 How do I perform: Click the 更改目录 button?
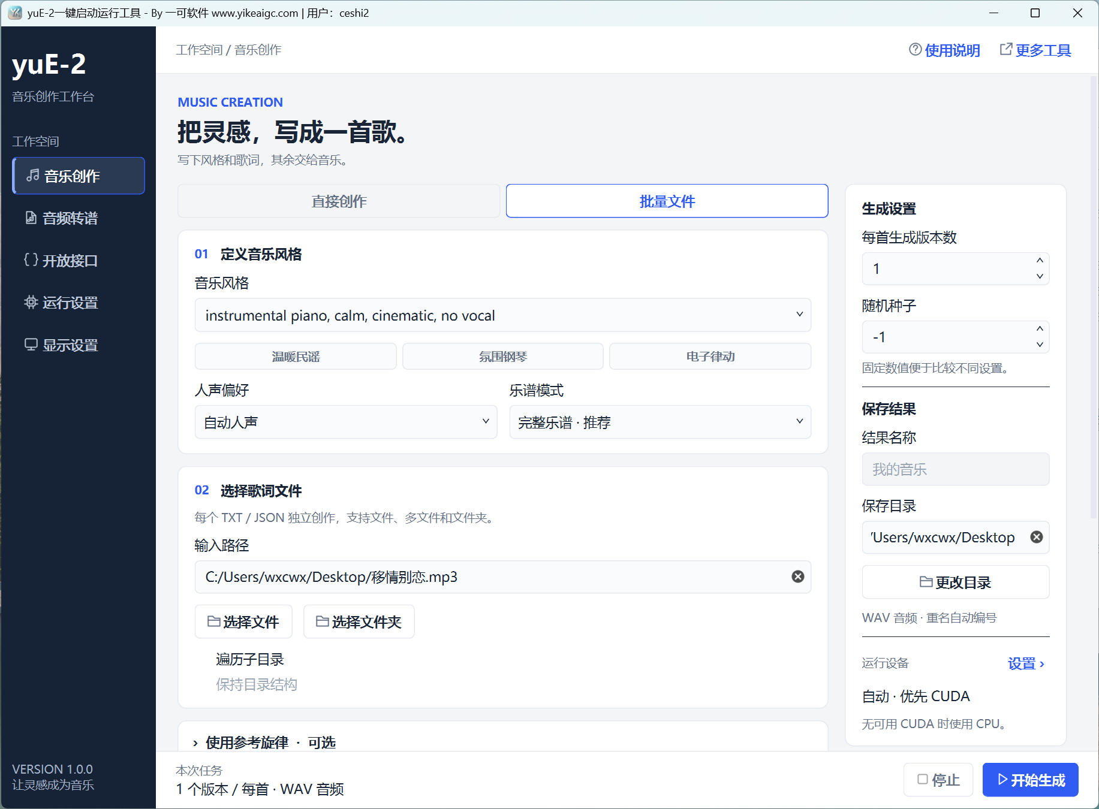pyautogui.click(x=956, y=582)
